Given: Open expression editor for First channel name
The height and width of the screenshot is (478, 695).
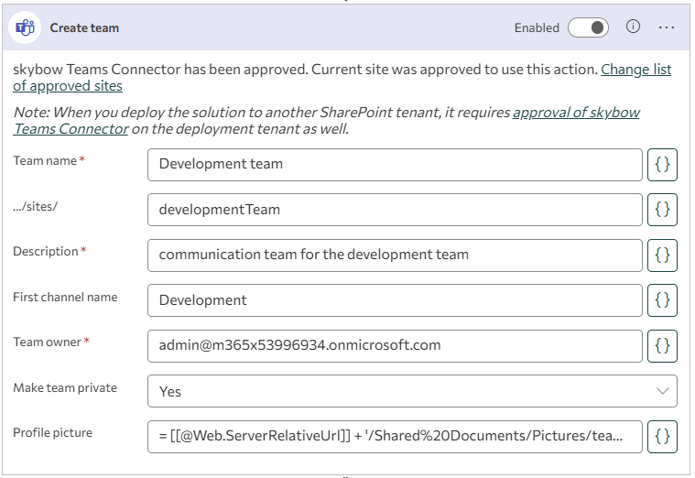Looking at the screenshot, I should point(662,300).
